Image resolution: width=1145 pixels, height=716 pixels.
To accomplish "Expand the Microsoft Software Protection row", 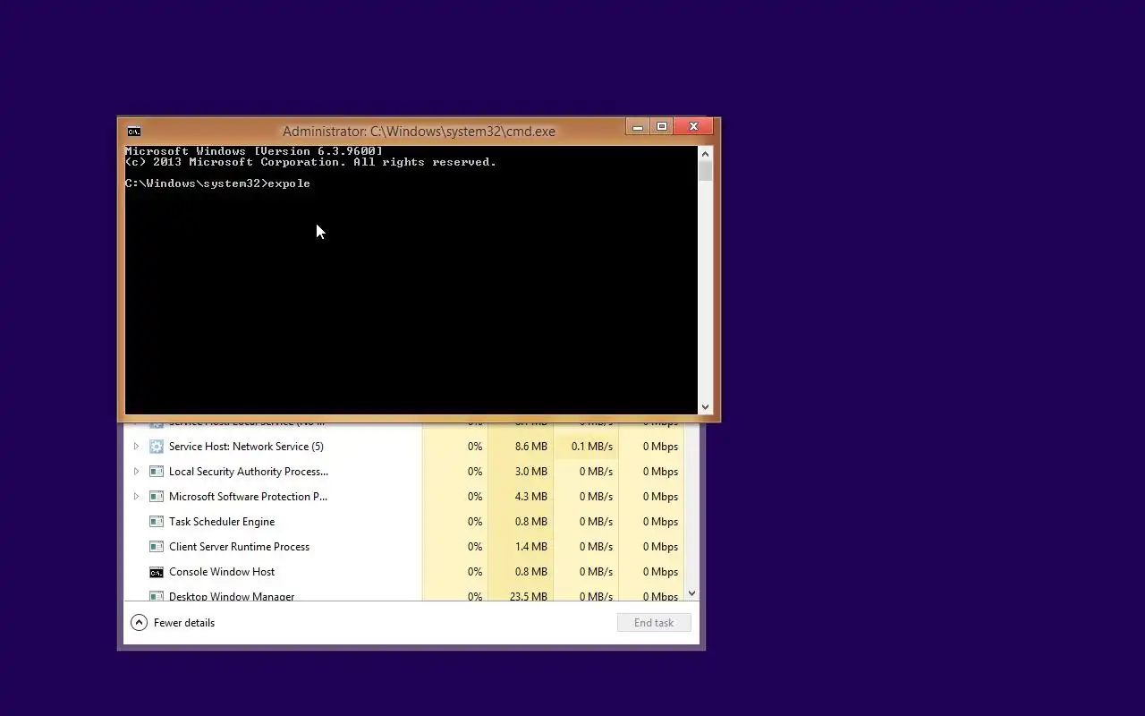I will (x=136, y=496).
